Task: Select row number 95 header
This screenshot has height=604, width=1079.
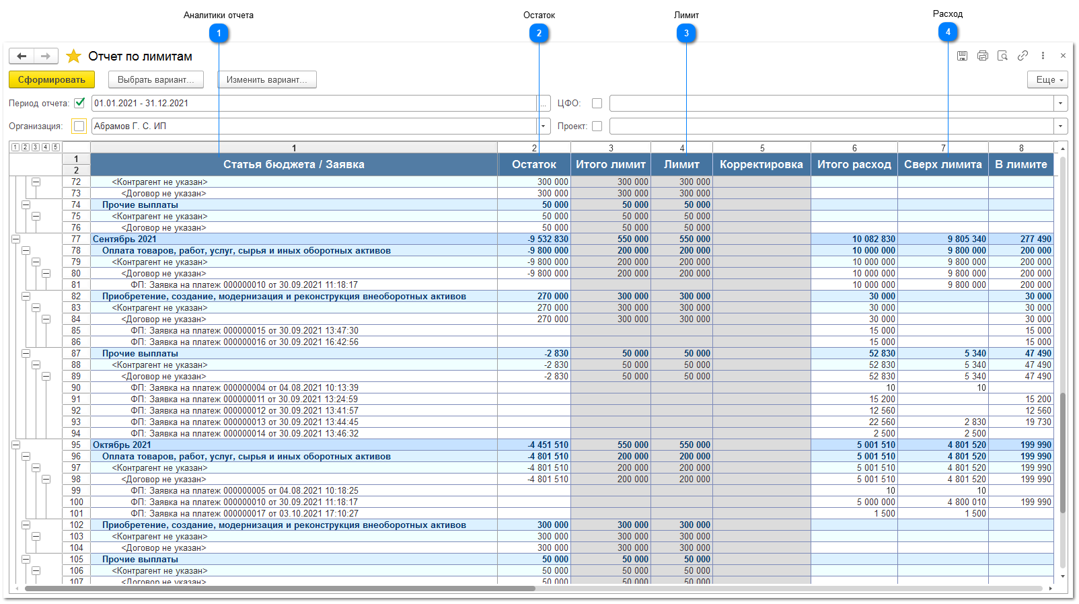Action: click(x=76, y=445)
